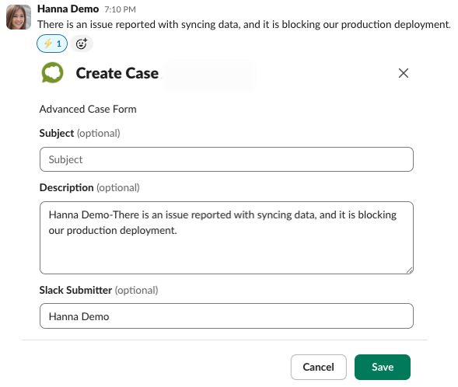
Task: Click the 'Description (optional)' label
Action: tap(89, 187)
